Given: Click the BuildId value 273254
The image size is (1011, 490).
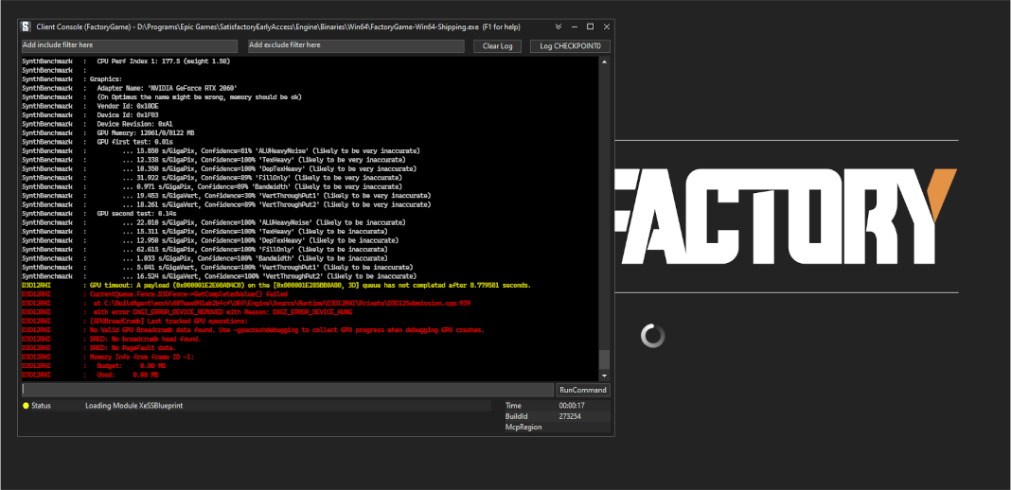Looking at the screenshot, I should (570, 416).
